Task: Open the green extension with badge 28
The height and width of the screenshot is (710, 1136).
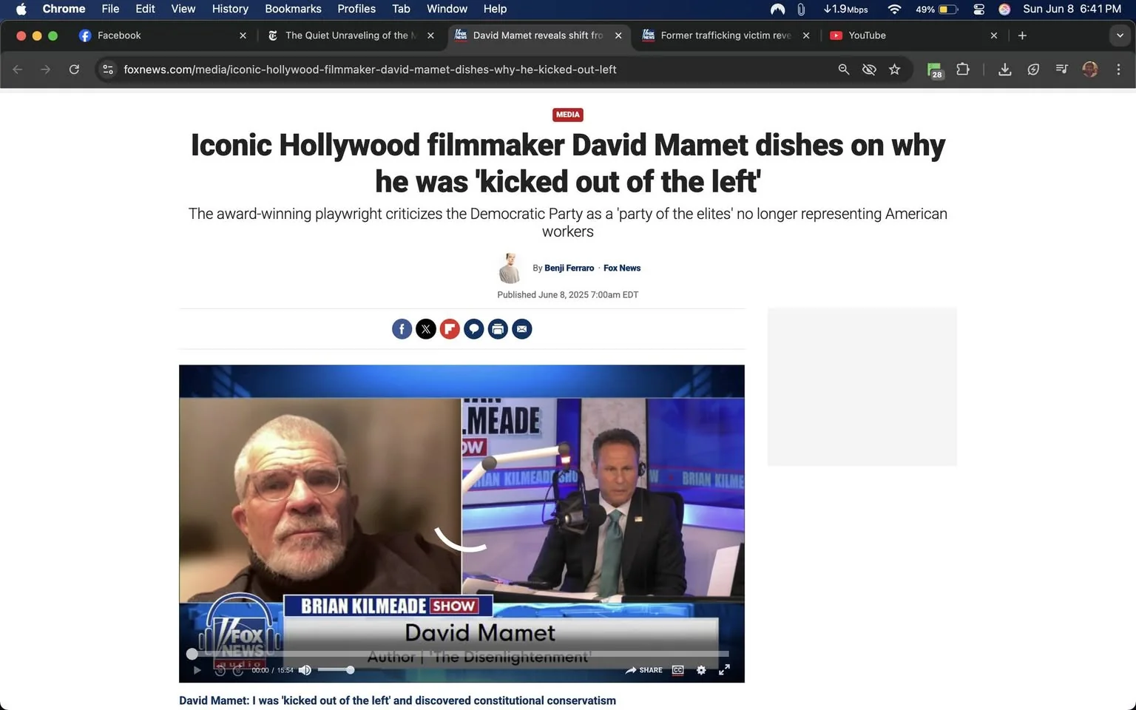Action: pyautogui.click(x=935, y=70)
